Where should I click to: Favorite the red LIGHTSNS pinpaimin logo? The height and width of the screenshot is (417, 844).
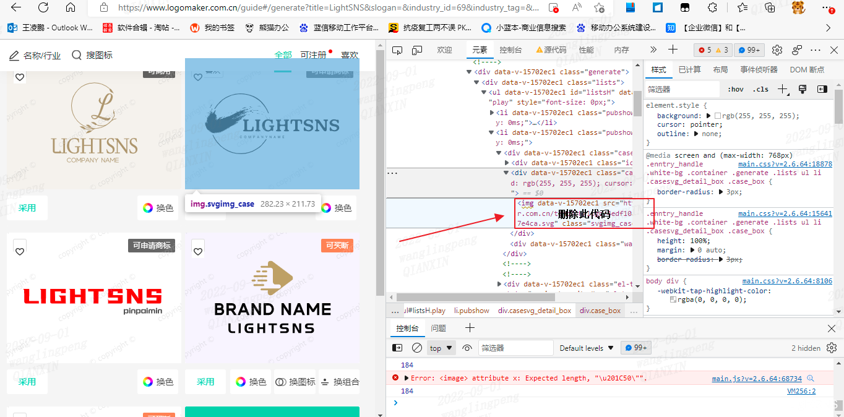[x=20, y=251]
